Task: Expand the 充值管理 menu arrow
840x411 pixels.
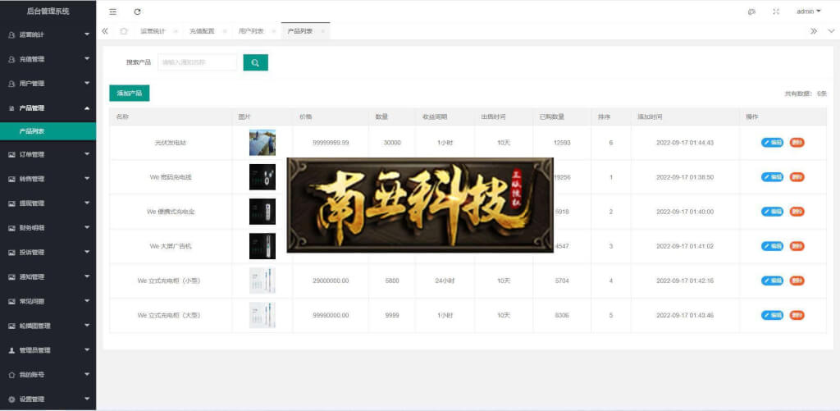Action: point(87,59)
